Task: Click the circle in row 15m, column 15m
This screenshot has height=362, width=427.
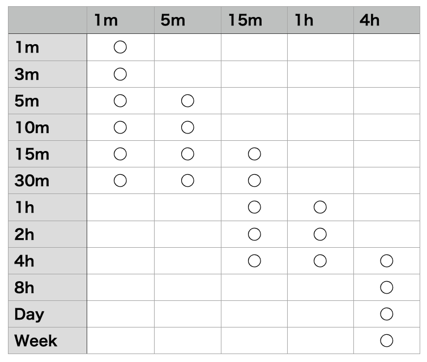Action: tap(254, 154)
